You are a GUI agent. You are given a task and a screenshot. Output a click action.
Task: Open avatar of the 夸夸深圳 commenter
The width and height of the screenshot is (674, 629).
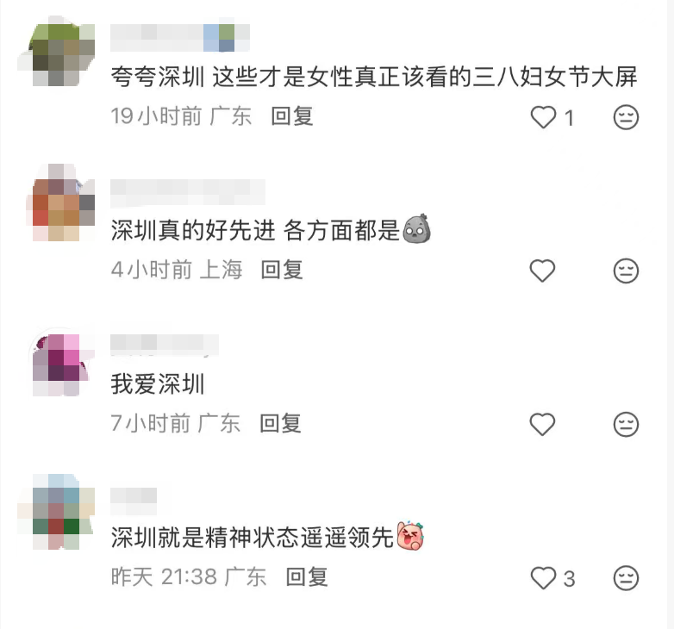pos(60,52)
